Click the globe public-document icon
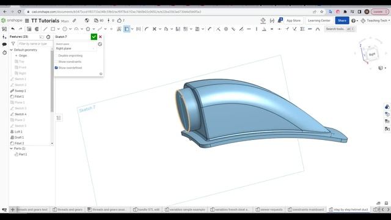 pyautogui.click(x=87, y=20)
